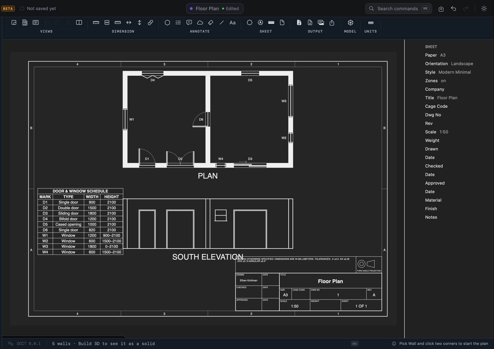Edit the Drawn field
Screen dimensions: 494x349
coord(431,149)
